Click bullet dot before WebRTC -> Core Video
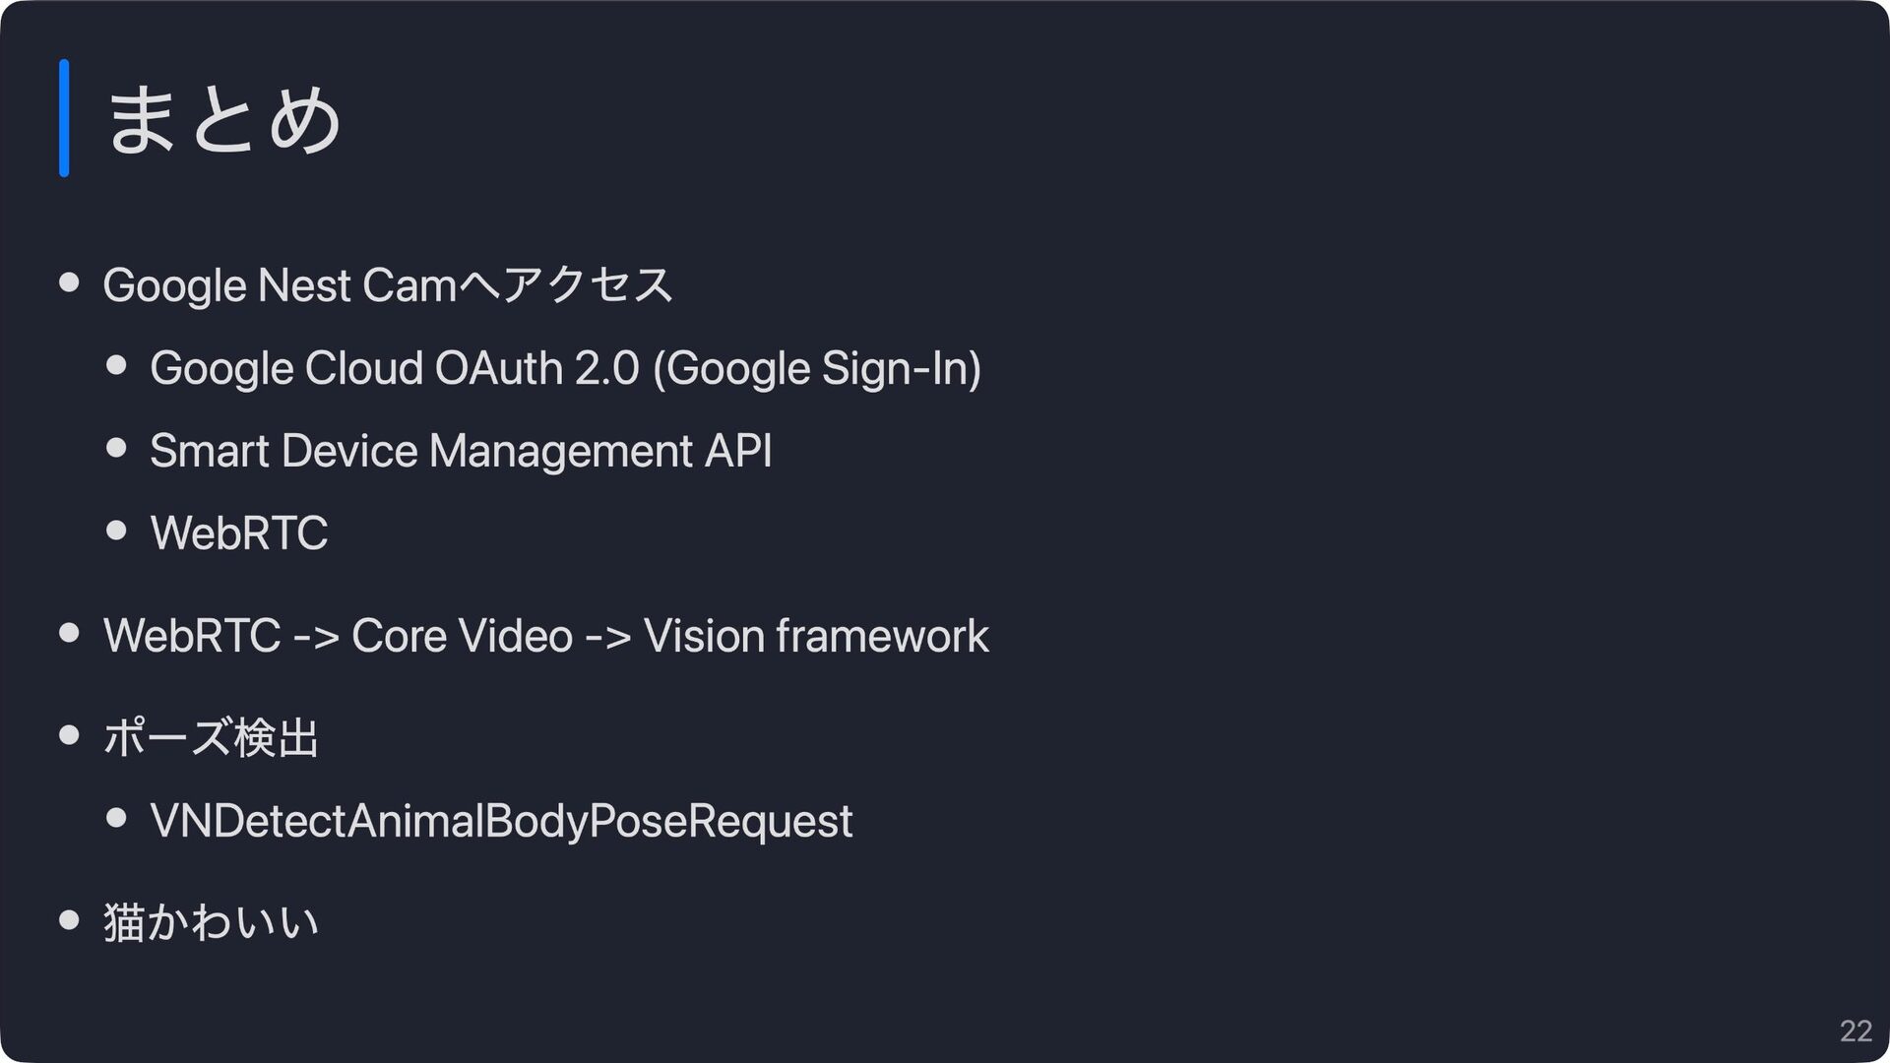 point(69,633)
